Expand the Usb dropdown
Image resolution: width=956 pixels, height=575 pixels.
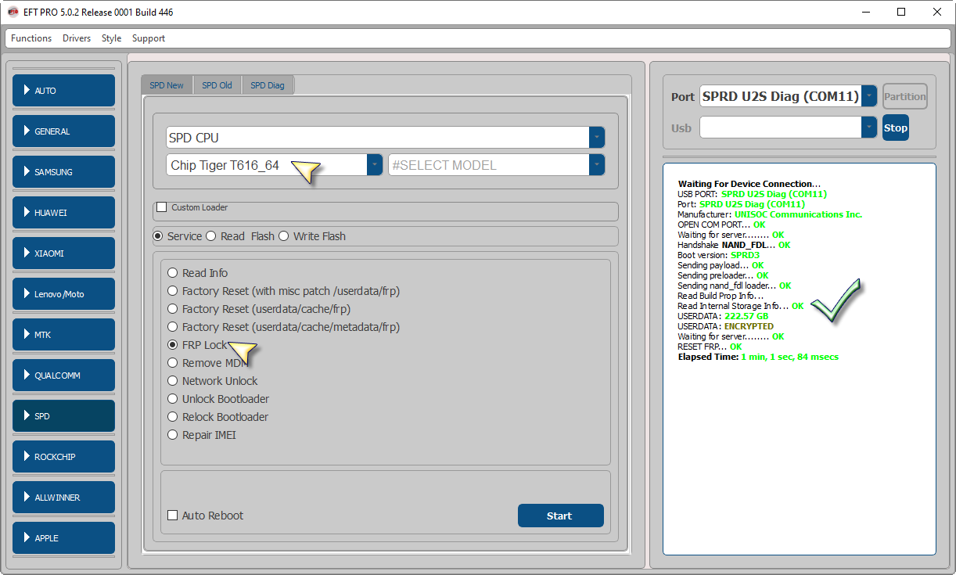click(x=869, y=128)
